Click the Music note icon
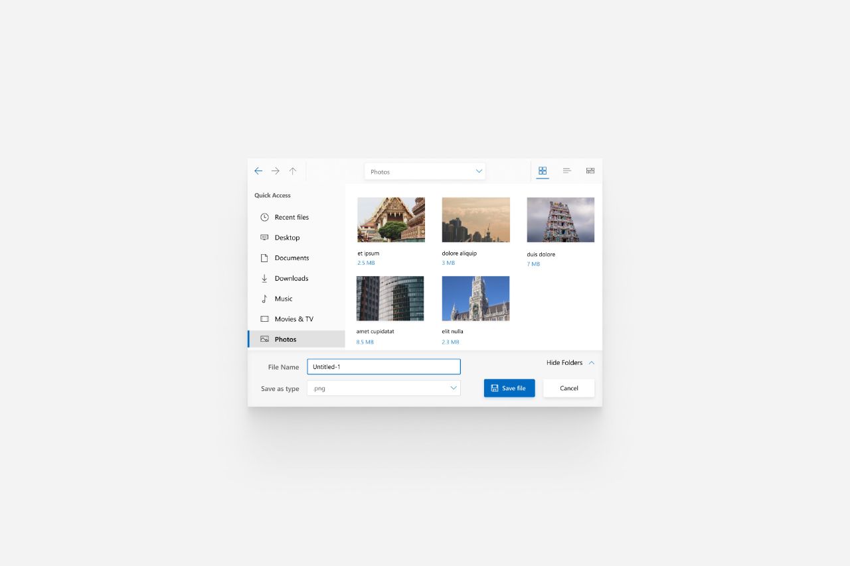Screen dimensions: 850x566 [264, 299]
